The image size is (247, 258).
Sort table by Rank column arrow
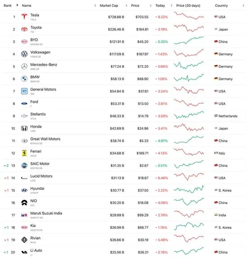[17, 5]
